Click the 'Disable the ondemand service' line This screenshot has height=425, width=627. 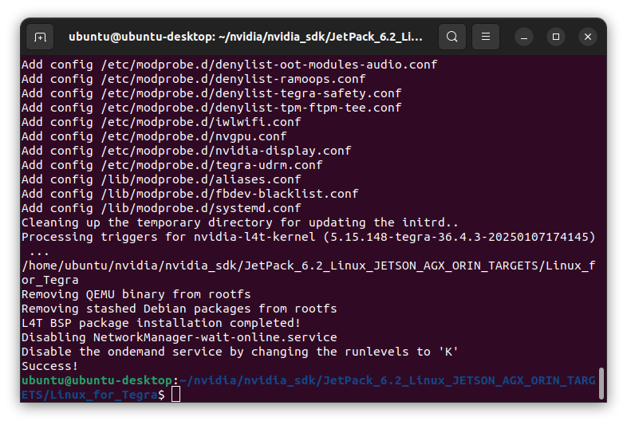240,352
